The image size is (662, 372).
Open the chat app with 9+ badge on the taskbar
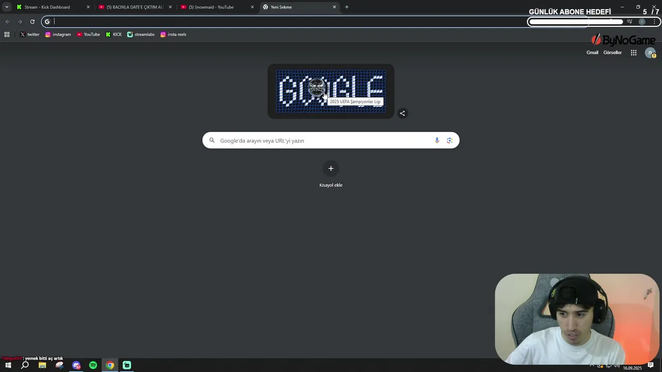[x=77, y=365]
